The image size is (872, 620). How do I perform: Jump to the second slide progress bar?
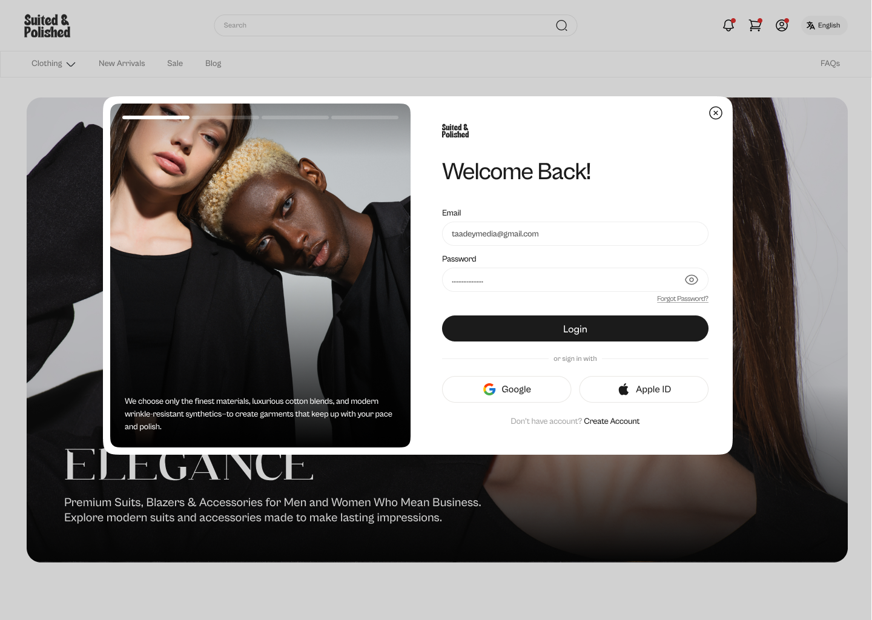[226, 117]
